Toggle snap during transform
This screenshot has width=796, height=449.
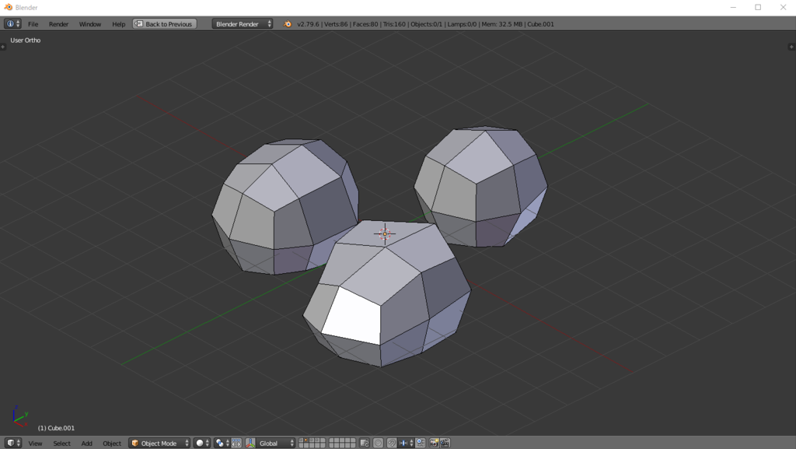click(x=392, y=443)
